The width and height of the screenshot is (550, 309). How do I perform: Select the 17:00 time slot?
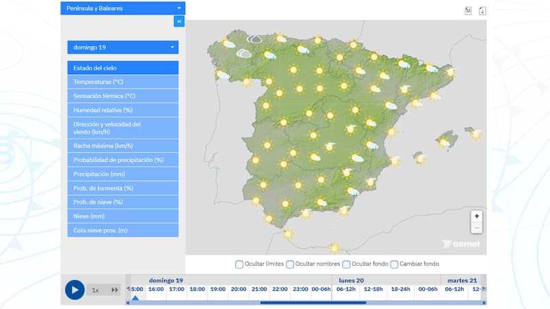click(177, 289)
